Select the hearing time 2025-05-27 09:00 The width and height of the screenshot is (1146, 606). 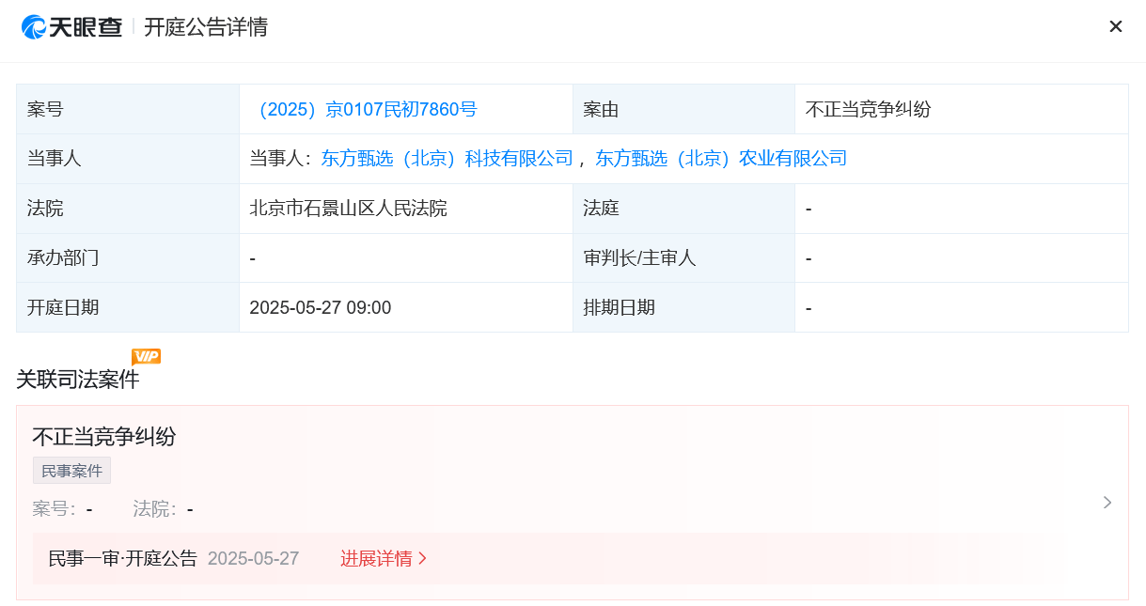click(x=321, y=308)
